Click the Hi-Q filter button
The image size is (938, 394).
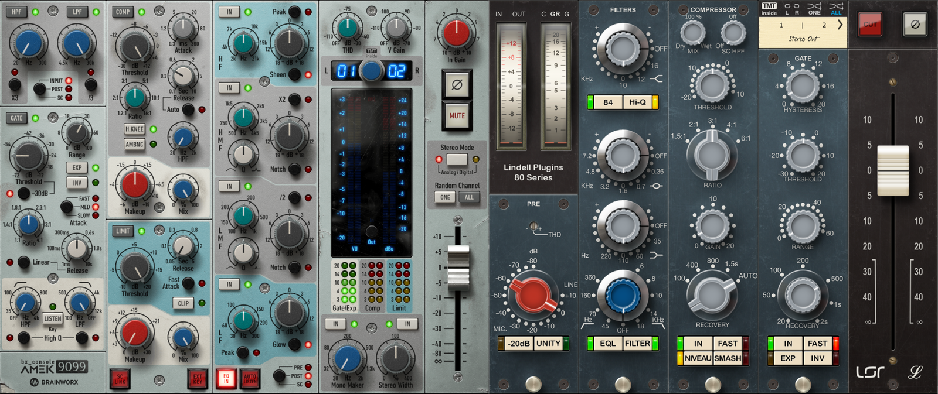637,102
